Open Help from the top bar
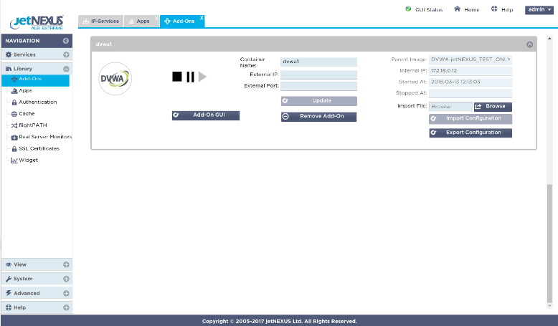558x326 pixels. (x=502, y=10)
